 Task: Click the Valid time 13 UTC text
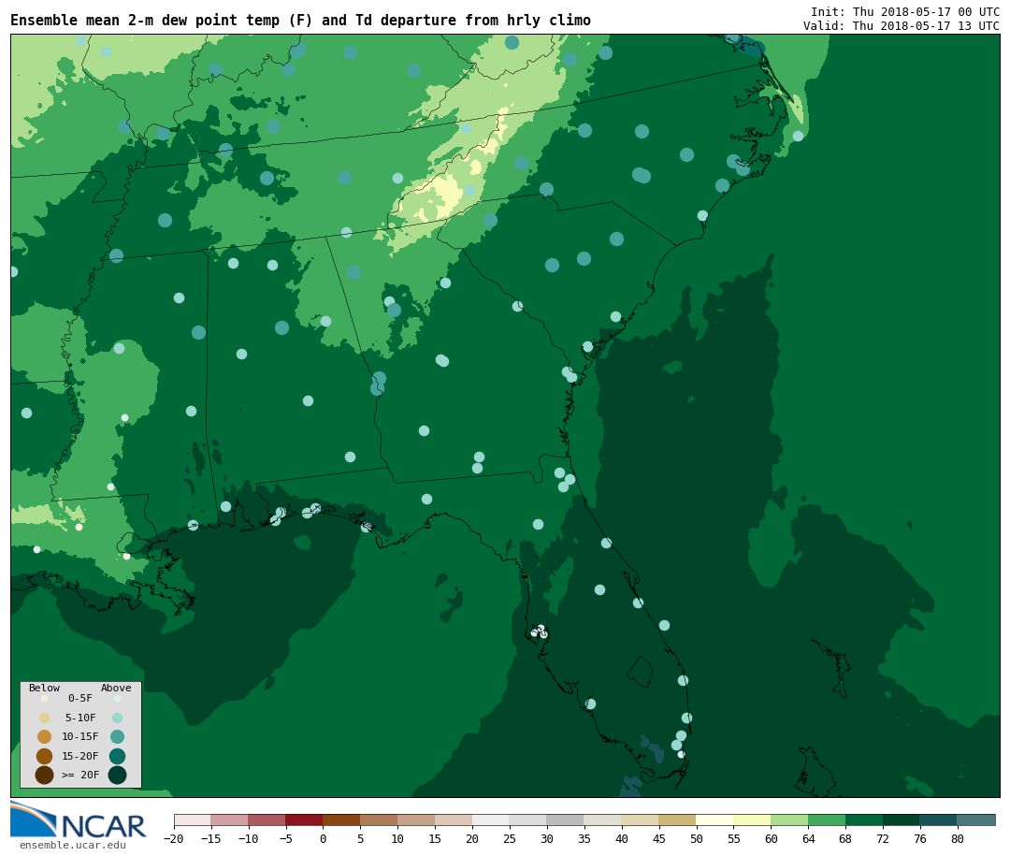[x=902, y=26]
